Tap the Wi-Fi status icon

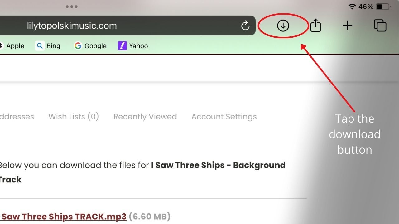click(x=352, y=7)
